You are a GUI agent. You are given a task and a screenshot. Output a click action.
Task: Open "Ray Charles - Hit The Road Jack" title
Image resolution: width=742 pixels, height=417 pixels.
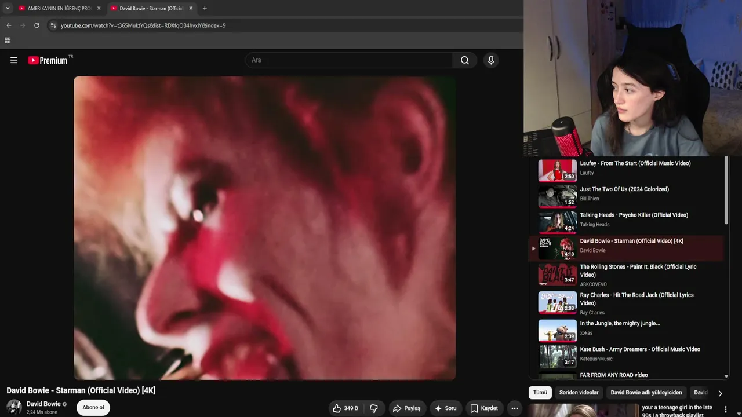pyautogui.click(x=637, y=299)
